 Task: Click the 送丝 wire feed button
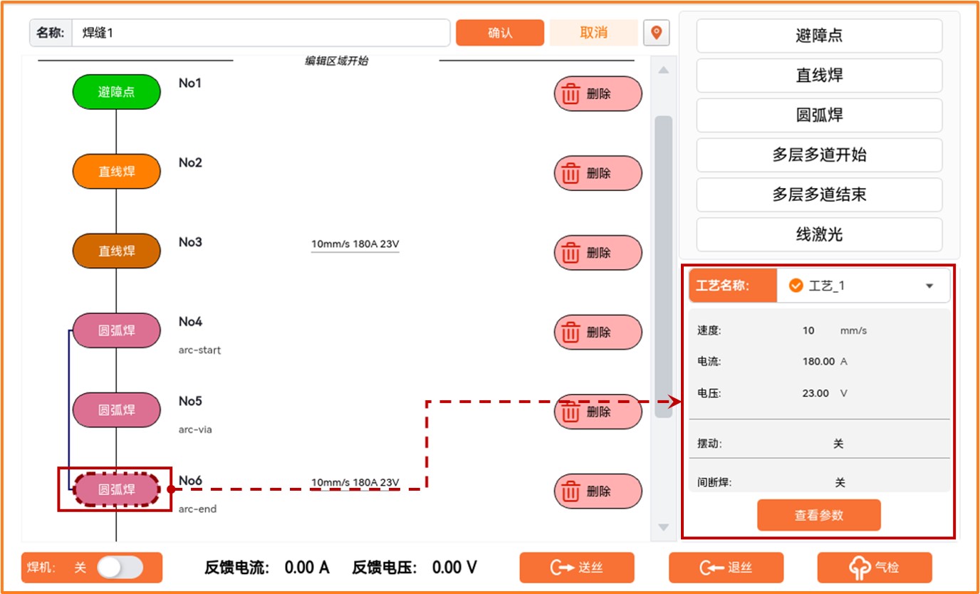(x=577, y=568)
